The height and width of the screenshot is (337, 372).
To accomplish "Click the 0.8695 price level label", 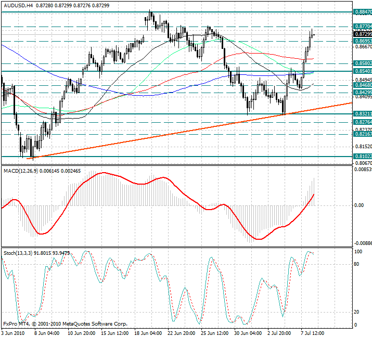I will tap(363, 41).
